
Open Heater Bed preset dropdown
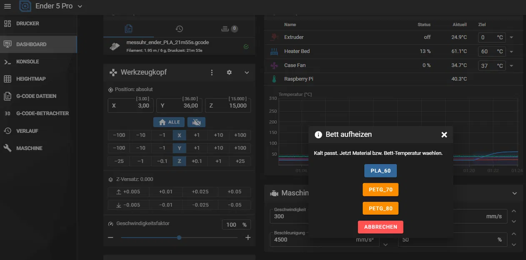(512, 52)
